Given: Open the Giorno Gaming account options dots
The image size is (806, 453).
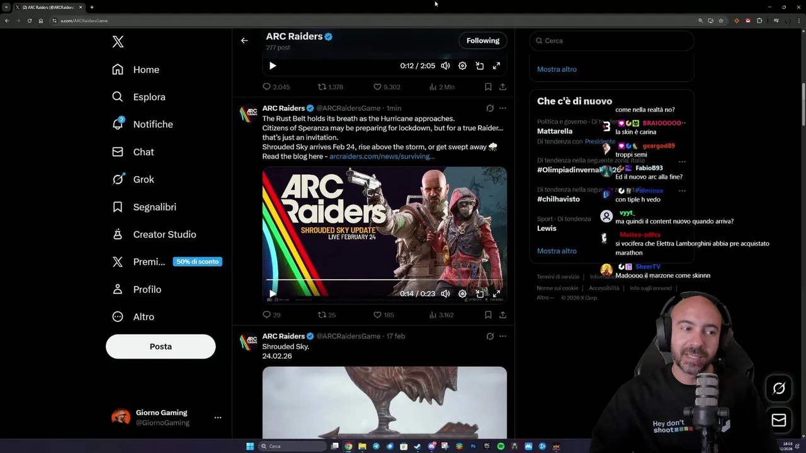Looking at the screenshot, I should tap(218, 418).
